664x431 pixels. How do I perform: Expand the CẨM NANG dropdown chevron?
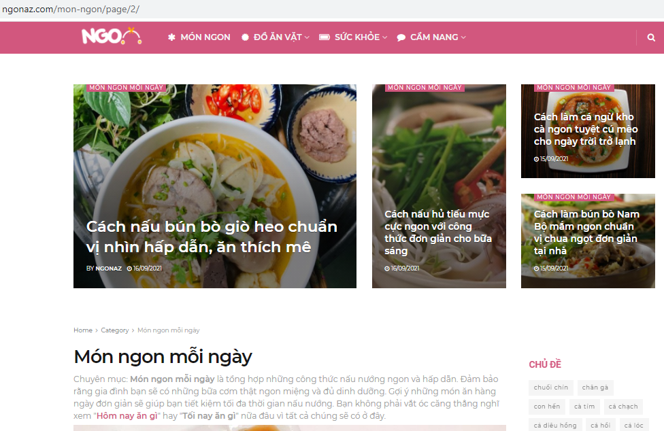[x=464, y=37]
